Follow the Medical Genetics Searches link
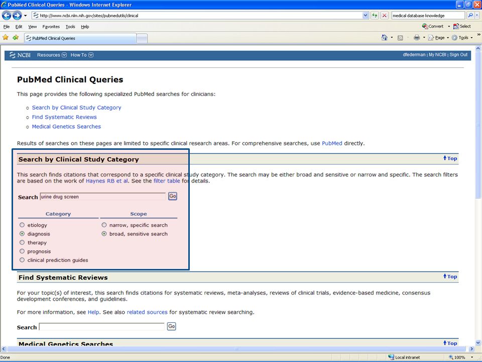Viewport: 482px width, 362px height. [66, 127]
